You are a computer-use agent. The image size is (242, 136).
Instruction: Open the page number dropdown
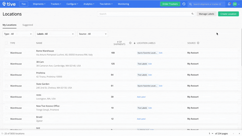click(211, 134)
